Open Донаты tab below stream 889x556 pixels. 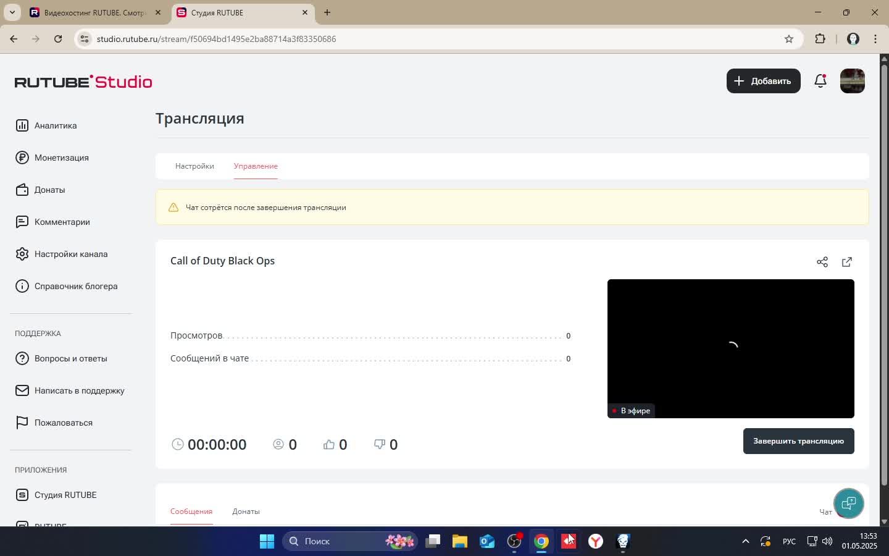click(246, 512)
